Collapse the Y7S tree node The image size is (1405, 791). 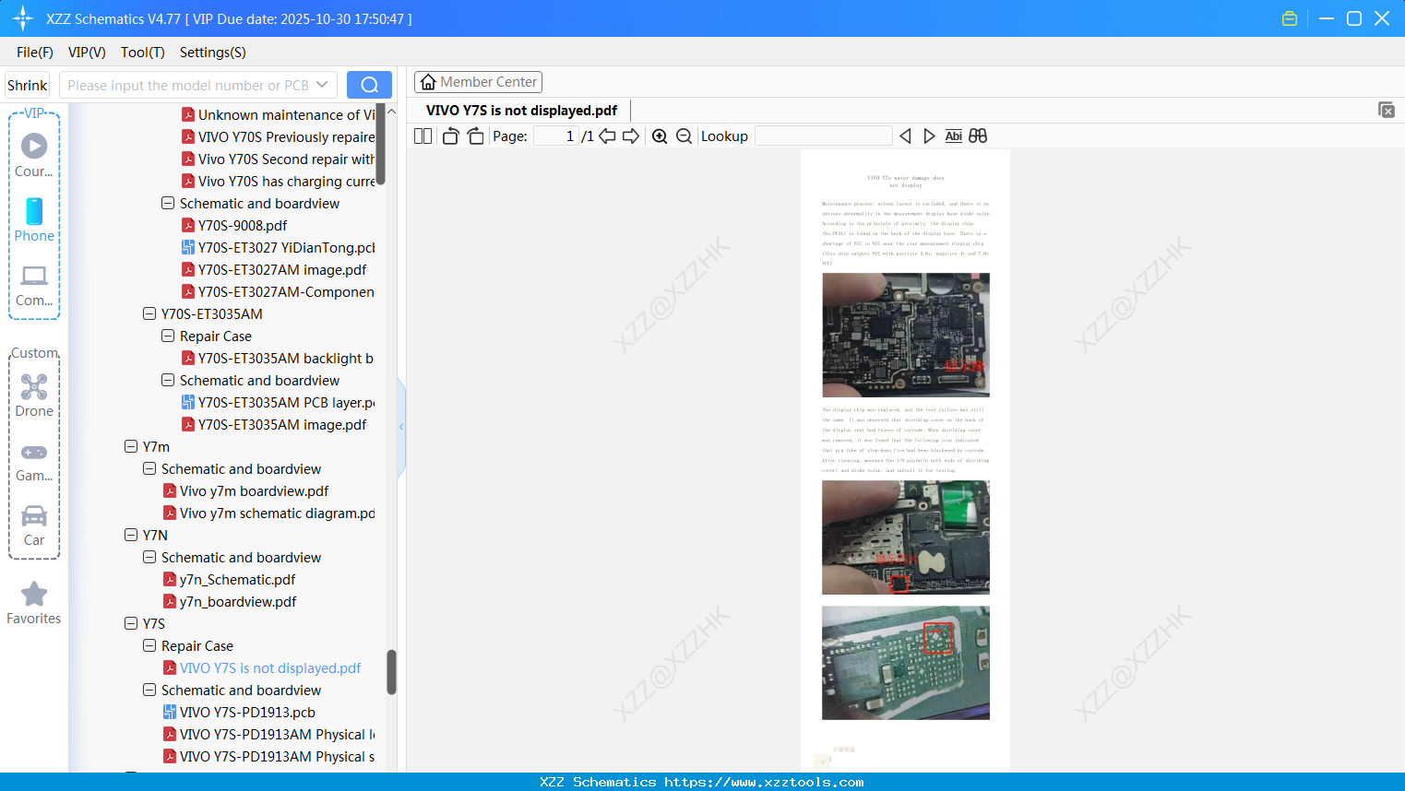[131, 623]
